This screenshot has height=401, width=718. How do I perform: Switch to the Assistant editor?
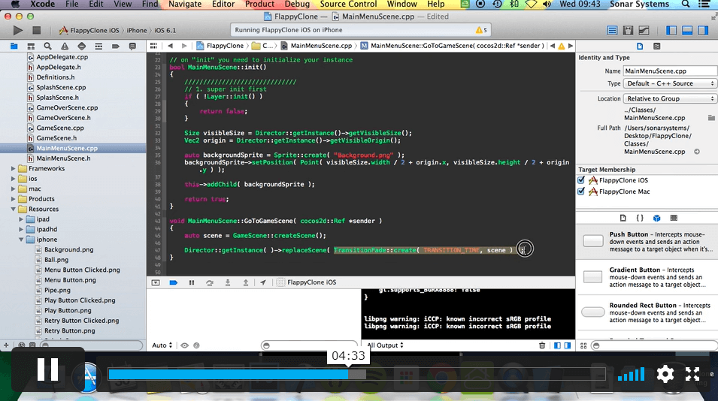(629, 30)
